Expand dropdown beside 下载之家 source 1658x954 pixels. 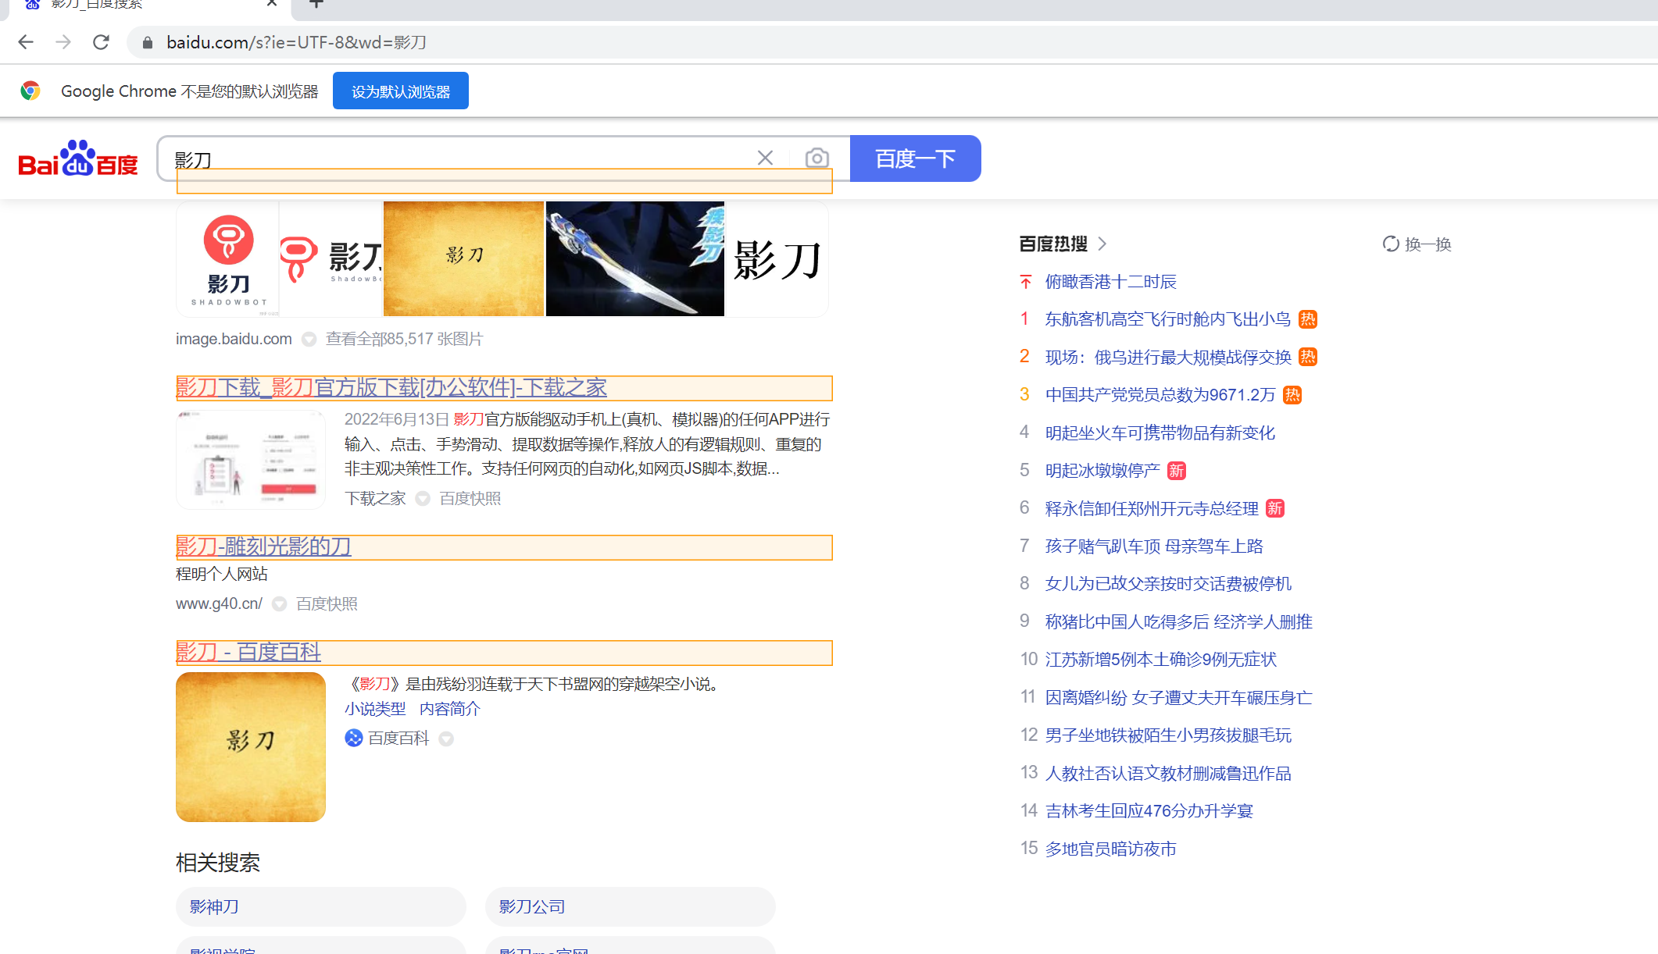click(423, 499)
